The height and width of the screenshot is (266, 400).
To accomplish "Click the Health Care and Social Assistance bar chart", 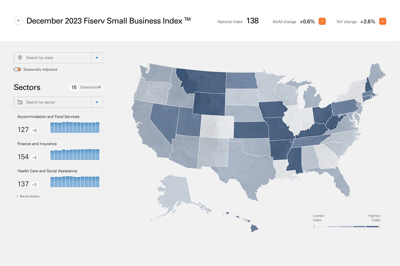I will 75,182.
